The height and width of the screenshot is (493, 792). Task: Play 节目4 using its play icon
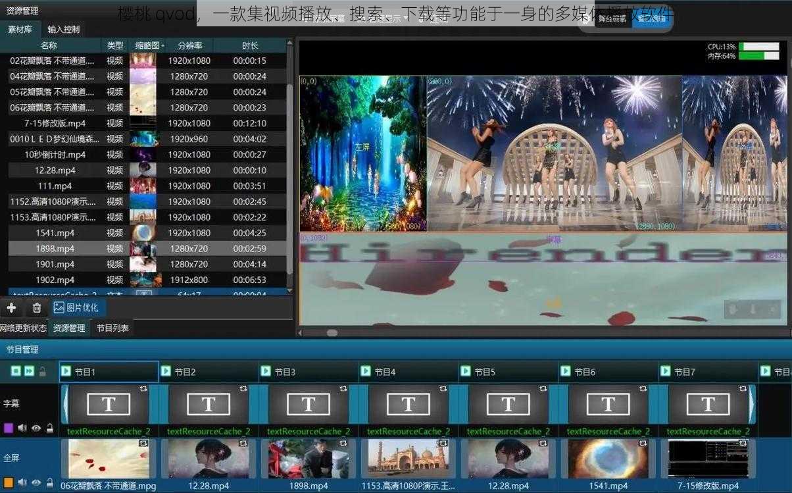pyautogui.click(x=366, y=372)
